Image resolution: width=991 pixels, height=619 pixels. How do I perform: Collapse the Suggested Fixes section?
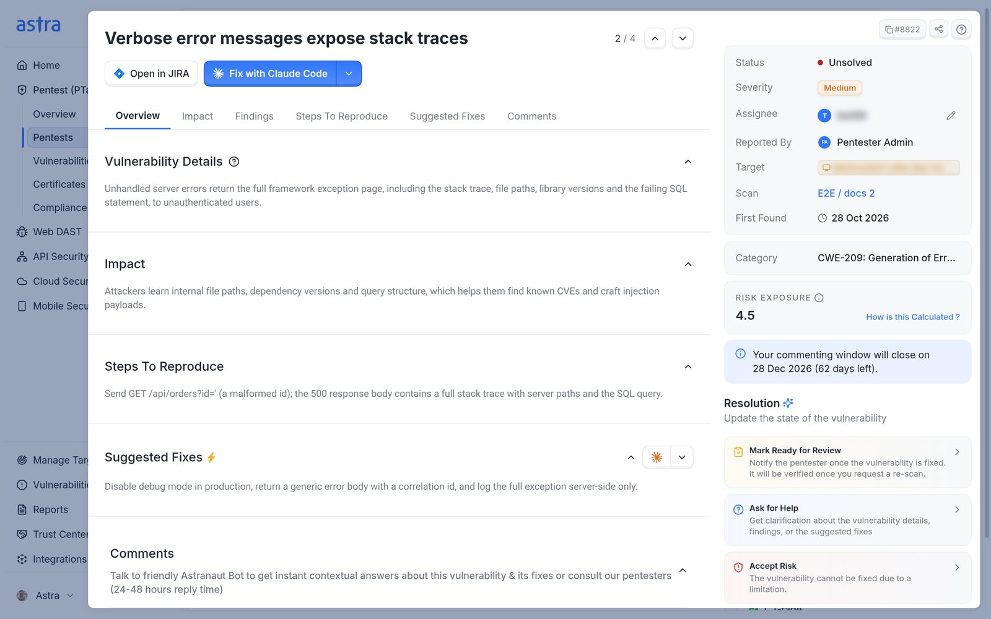[x=631, y=457]
